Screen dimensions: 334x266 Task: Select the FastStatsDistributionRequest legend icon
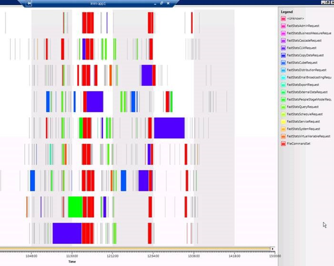click(x=283, y=70)
